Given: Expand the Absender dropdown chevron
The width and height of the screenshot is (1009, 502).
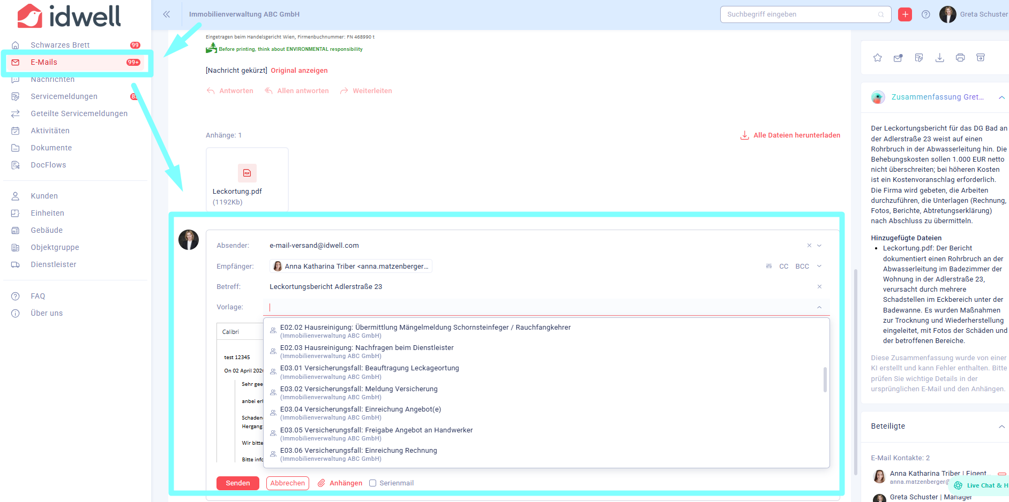Looking at the screenshot, I should point(819,246).
